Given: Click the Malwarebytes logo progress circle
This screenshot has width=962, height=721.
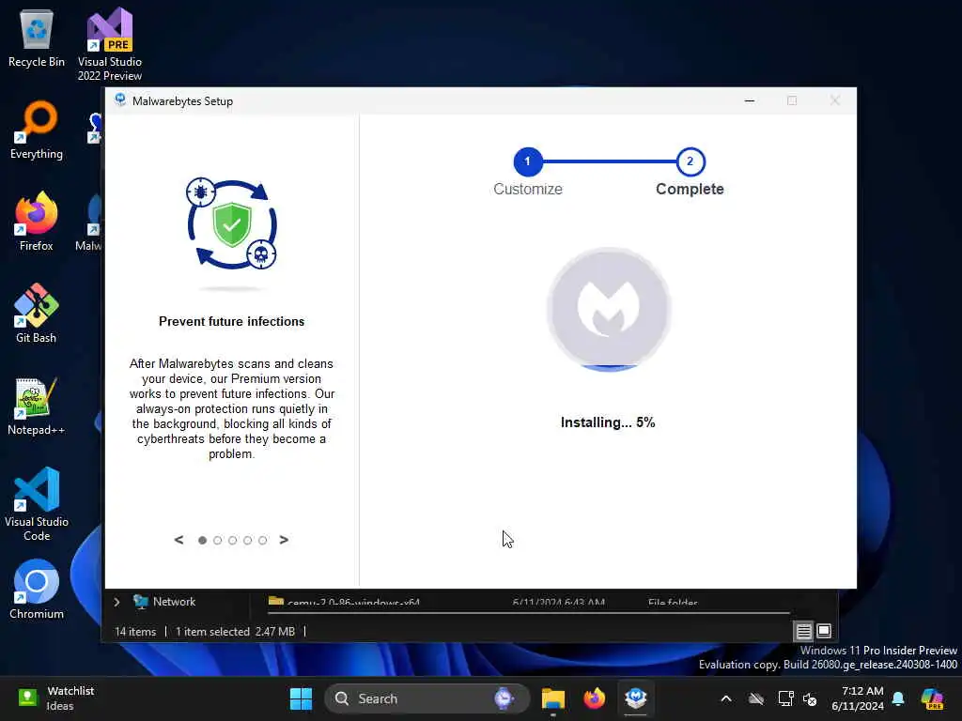Looking at the screenshot, I should 609,309.
